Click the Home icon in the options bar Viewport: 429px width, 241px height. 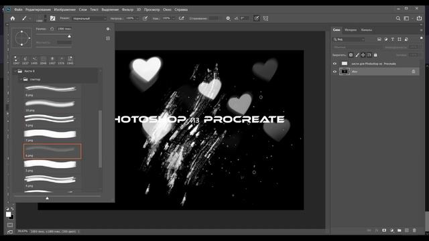click(13, 18)
